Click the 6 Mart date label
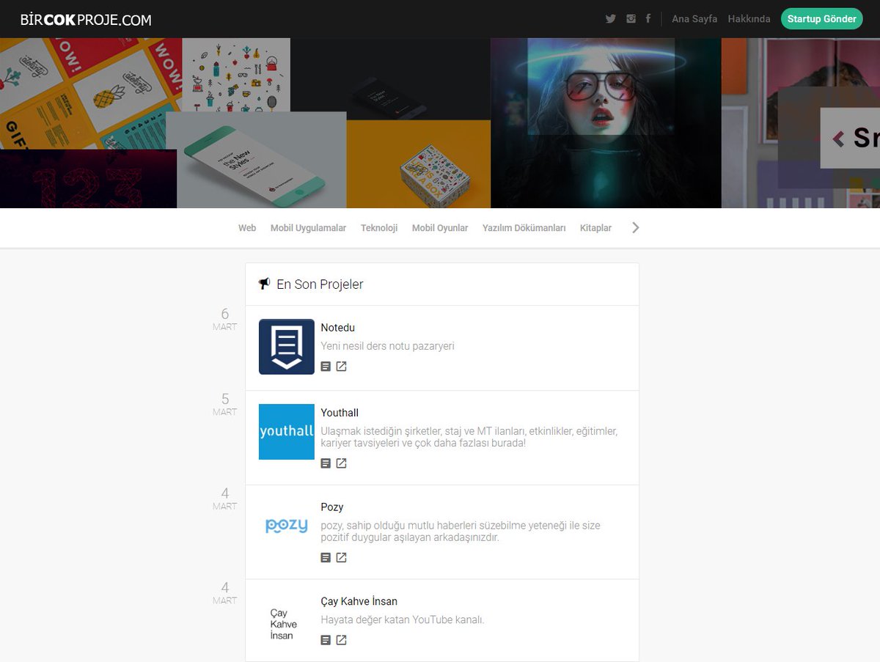Screen dimensions: 880x662 point(225,320)
